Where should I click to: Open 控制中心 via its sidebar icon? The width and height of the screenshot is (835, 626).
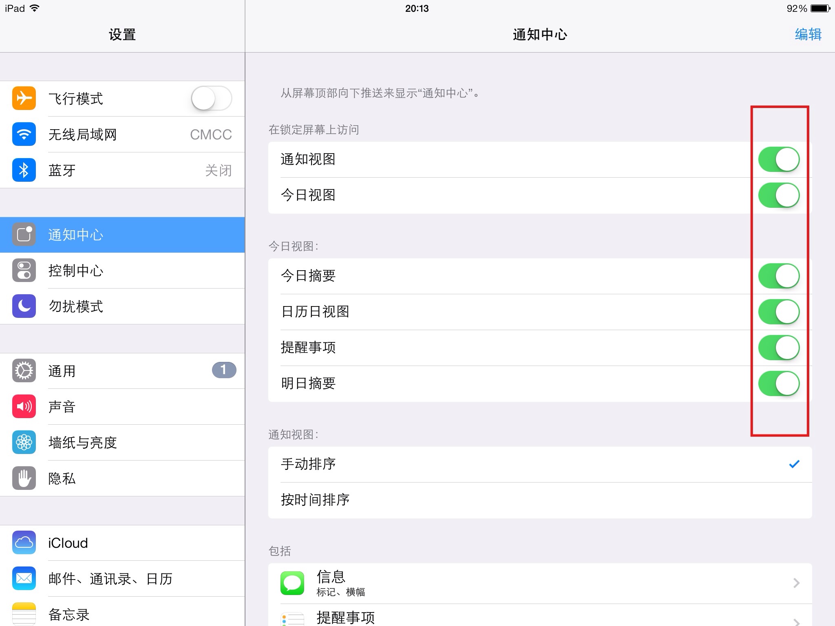point(24,271)
